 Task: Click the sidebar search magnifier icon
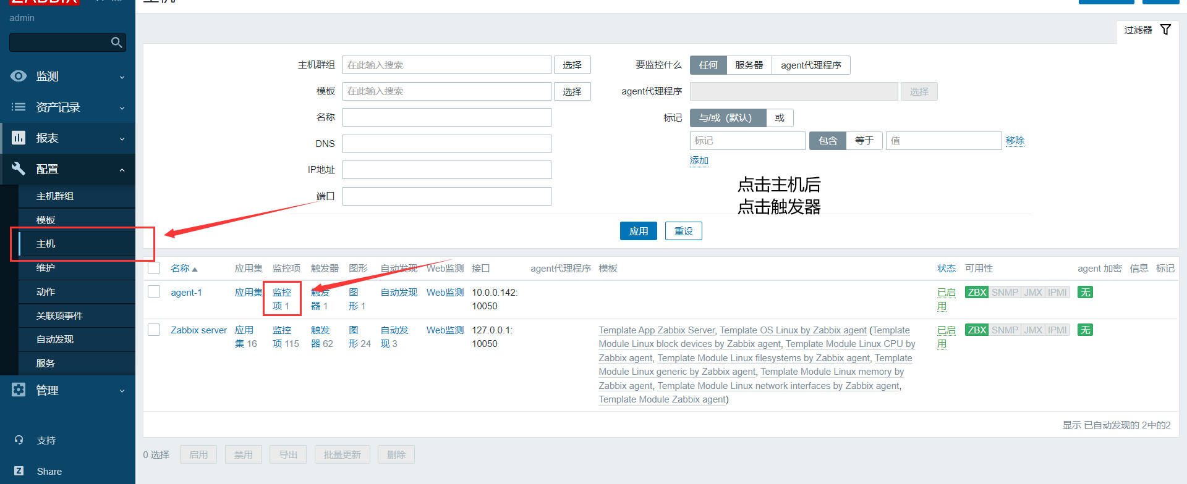pyautogui.click(x=116, y=42)
